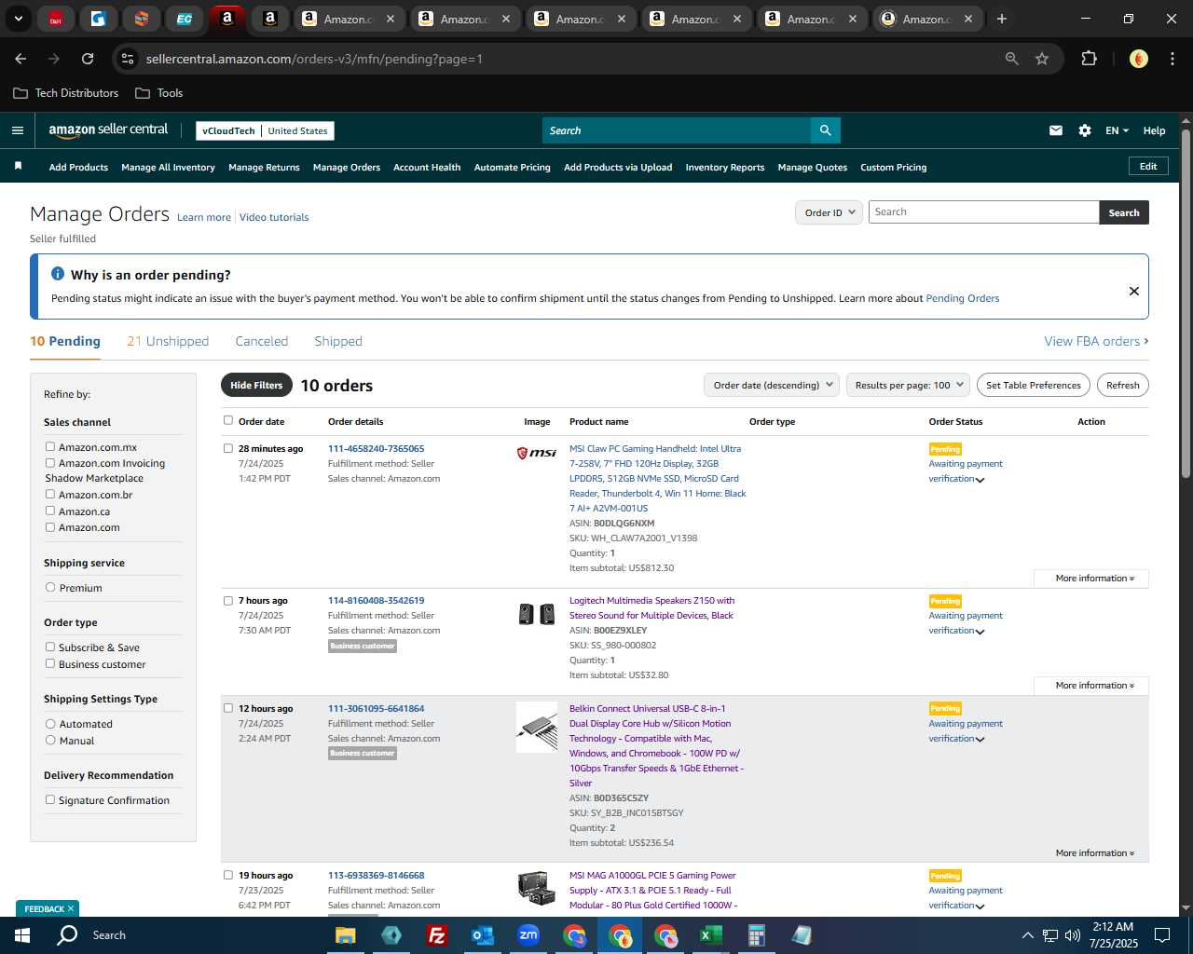
Task: Open Zoom from the taskbar
Action: [x=528, y=935]
